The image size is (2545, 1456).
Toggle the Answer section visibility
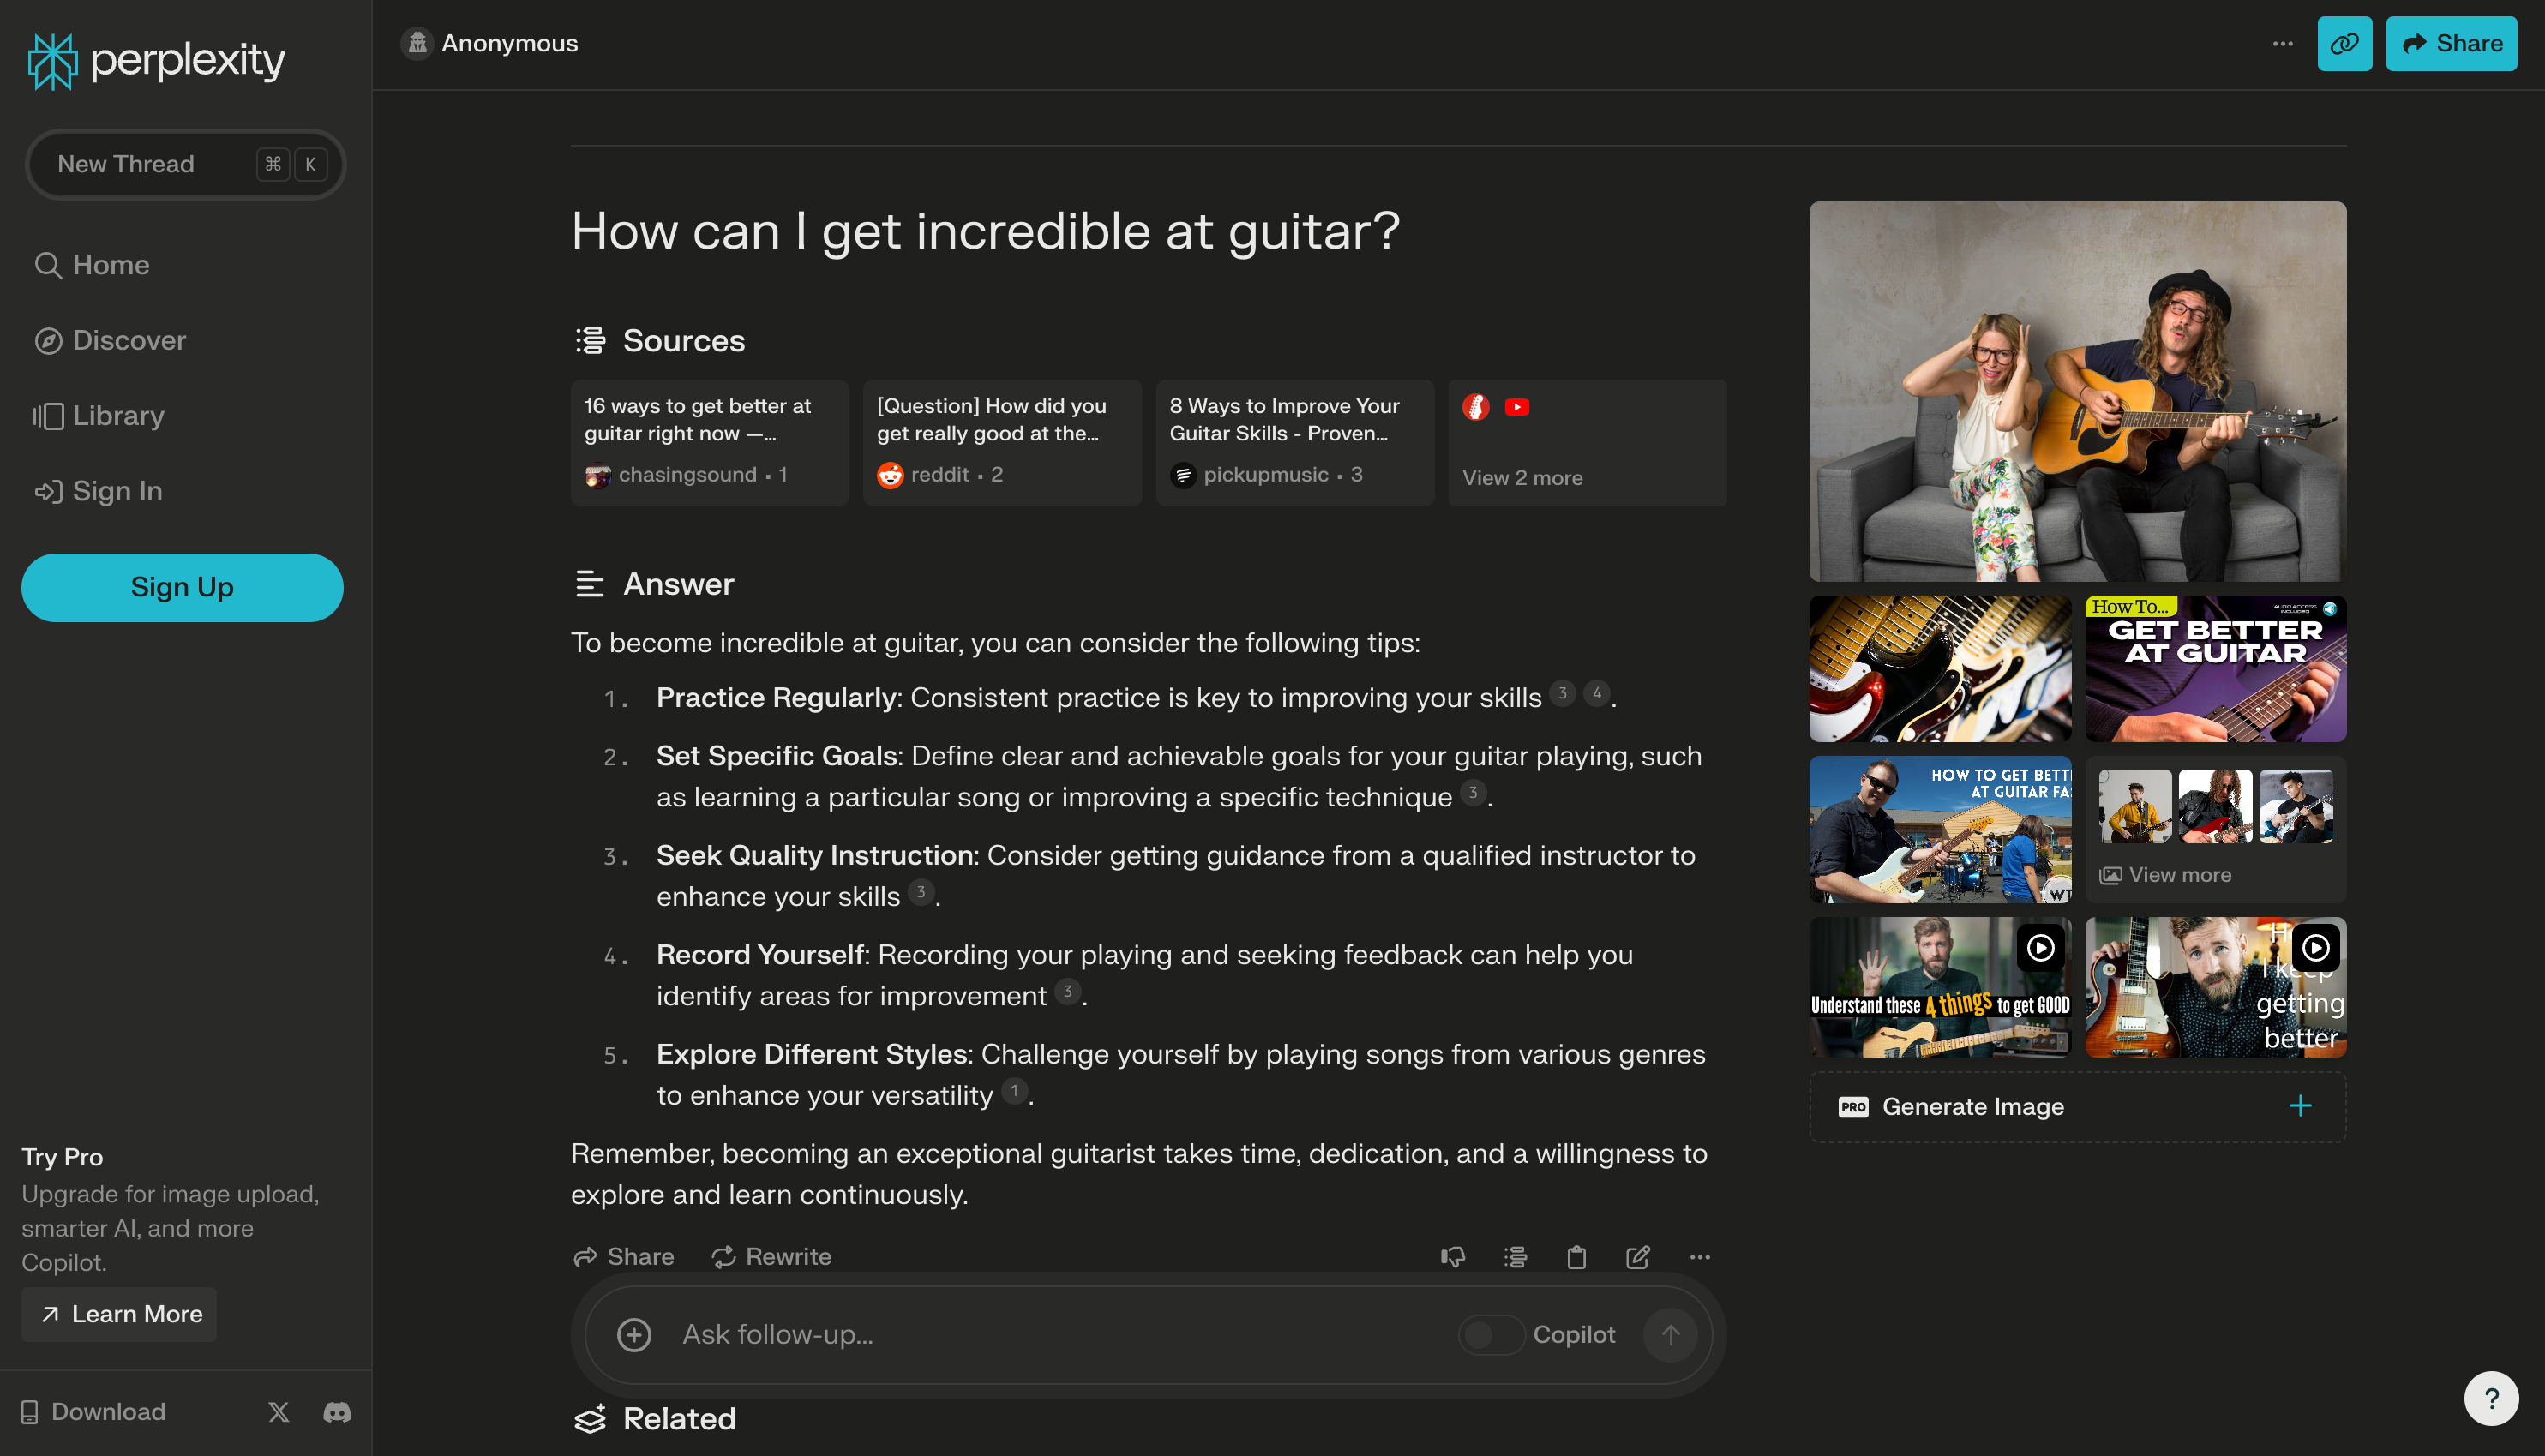point(591,582)
